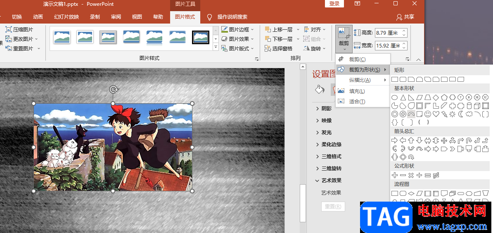Screen dimensions: 493x233
Task: Increase the 高度 height stepper value
Action: [x=404, y=31]
